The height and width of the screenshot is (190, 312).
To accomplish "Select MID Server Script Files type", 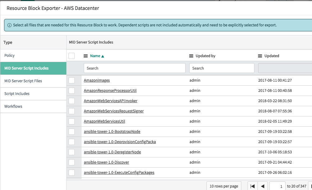I will (33, 81).
